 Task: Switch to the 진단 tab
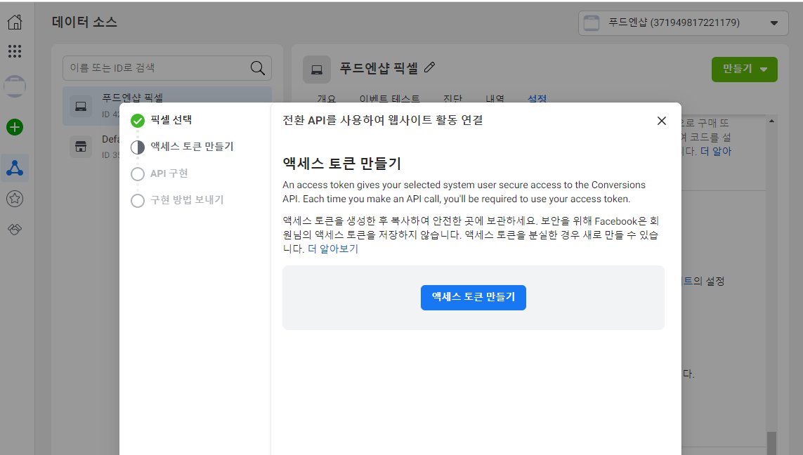452,98
